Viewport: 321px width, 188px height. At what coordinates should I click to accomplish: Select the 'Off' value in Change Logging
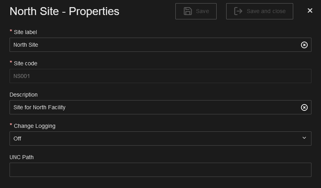pyautogui.click(x=17, y=139)
